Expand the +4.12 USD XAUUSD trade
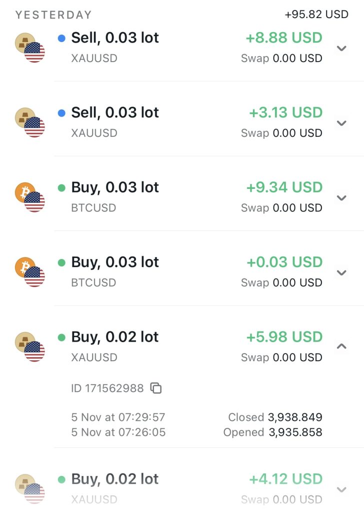Image resolution: width=364 pixels, height=513 pixels. (x=342, y=489)
